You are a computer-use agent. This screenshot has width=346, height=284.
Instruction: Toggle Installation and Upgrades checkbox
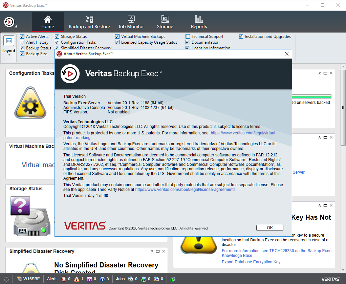point(241,37)
